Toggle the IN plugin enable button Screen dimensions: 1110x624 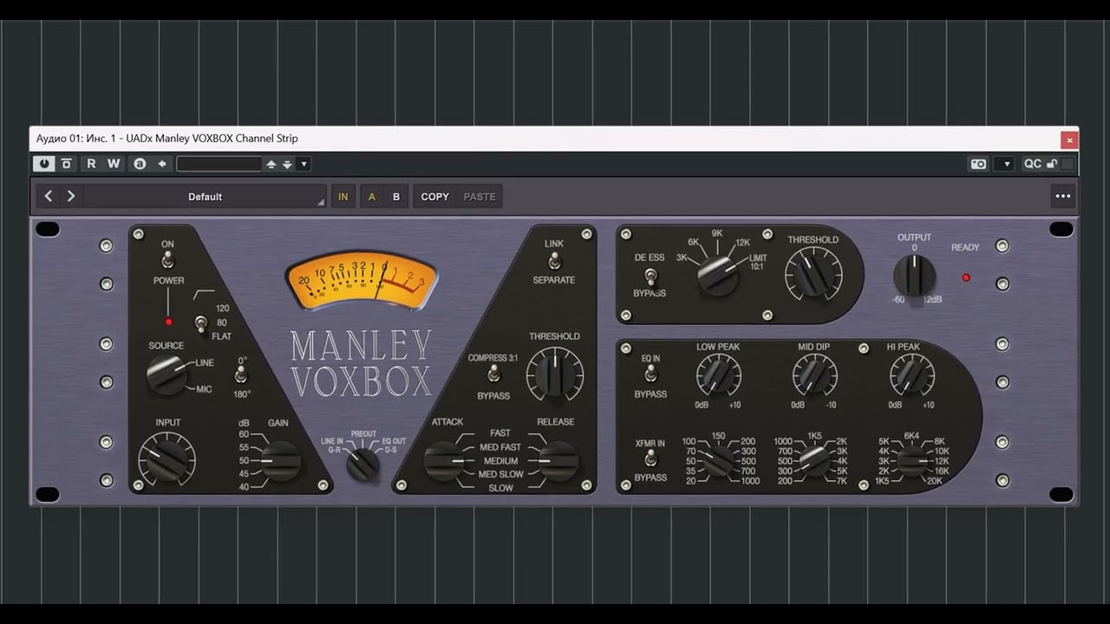coord(343,197)
